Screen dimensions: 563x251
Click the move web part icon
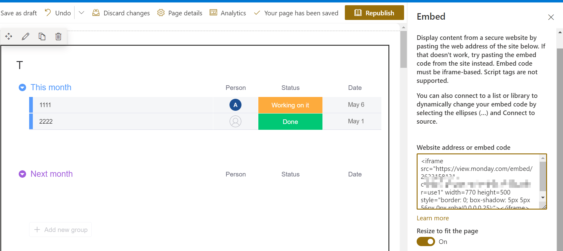click(x=9, y=37)
